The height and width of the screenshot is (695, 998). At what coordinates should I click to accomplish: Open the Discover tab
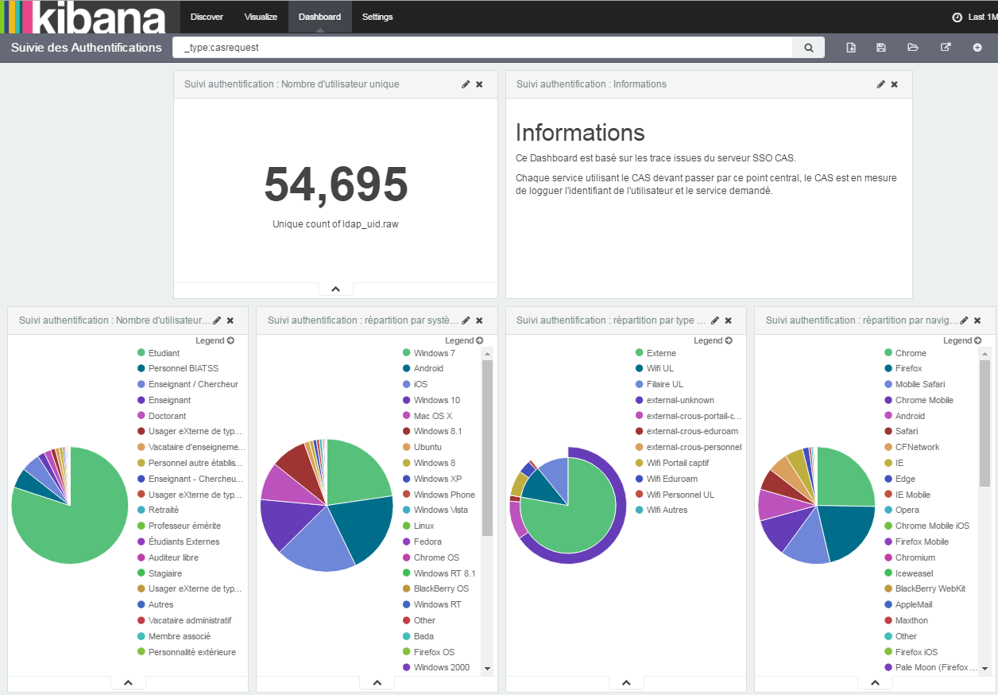click(207, 17)
